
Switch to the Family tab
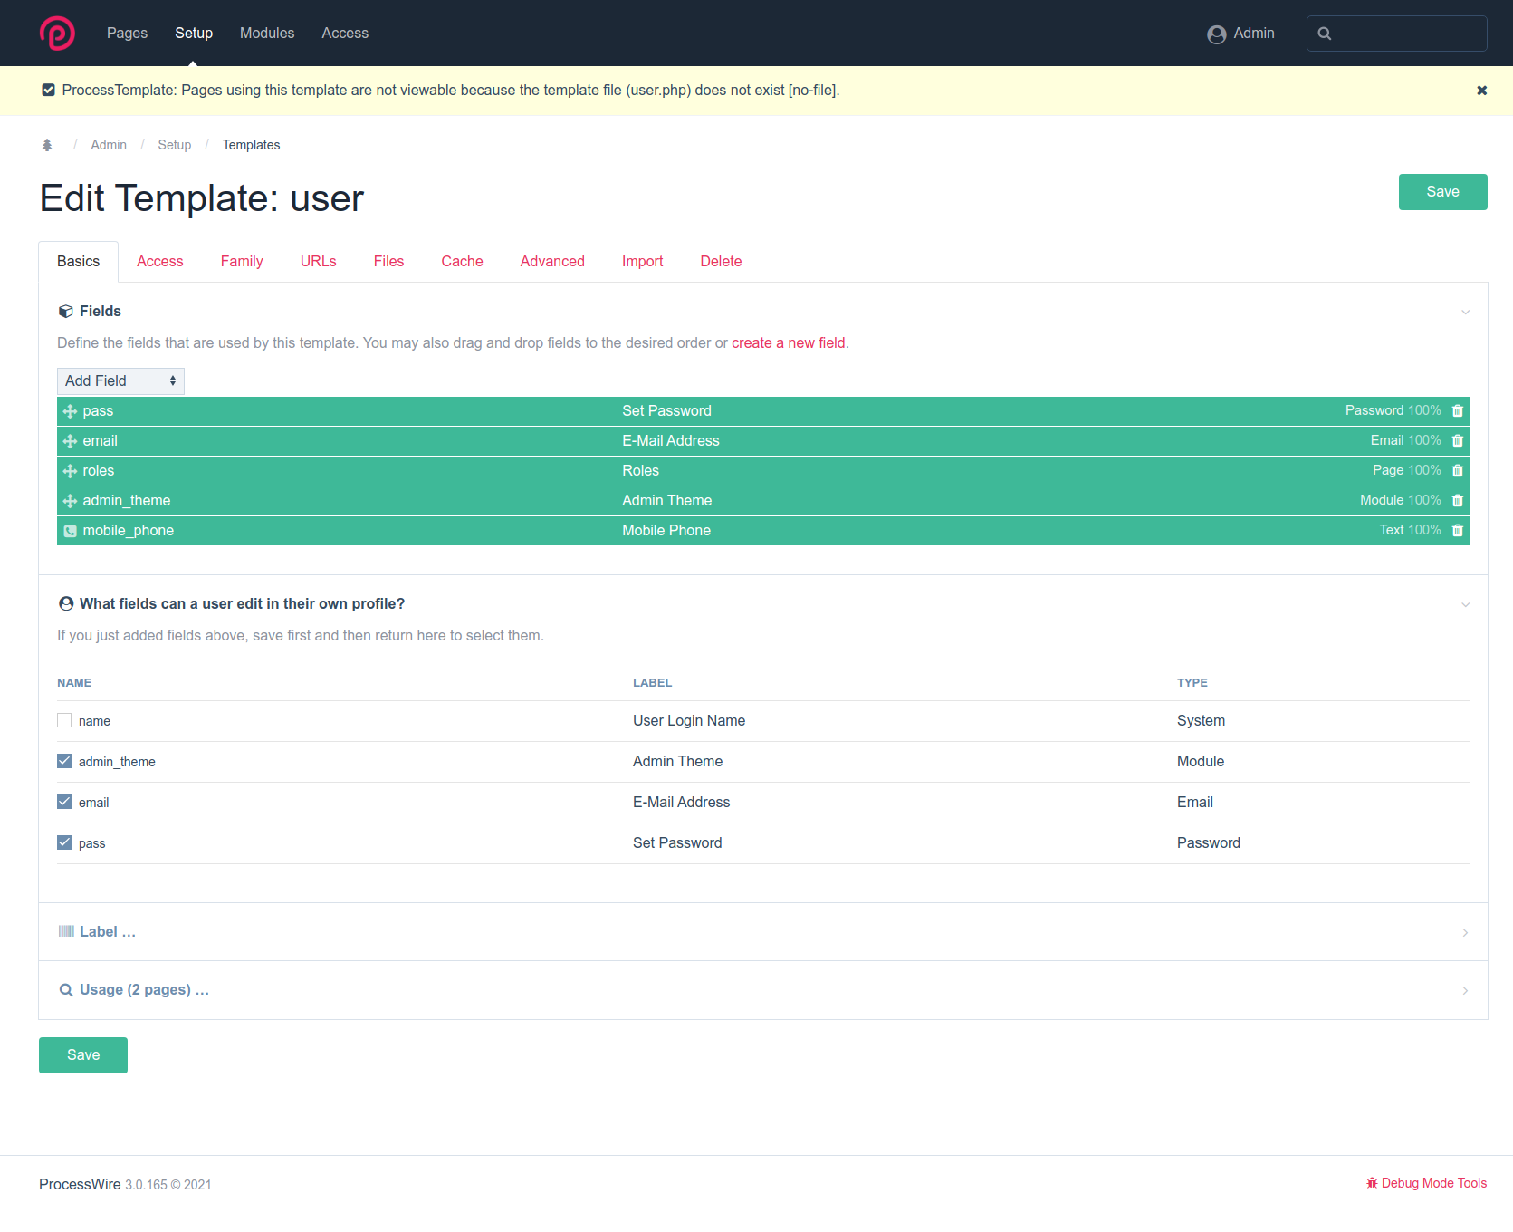coord(242,262)
